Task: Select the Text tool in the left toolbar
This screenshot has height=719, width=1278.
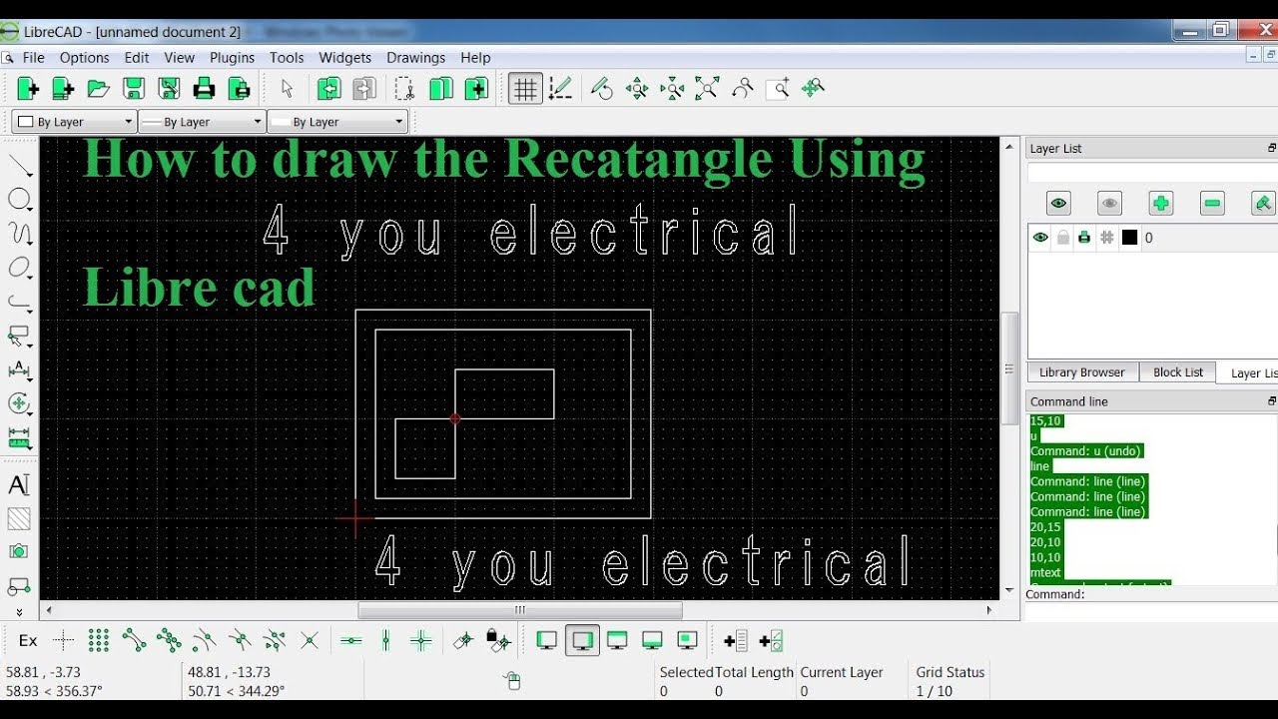Action: click(x=19, y=485)
